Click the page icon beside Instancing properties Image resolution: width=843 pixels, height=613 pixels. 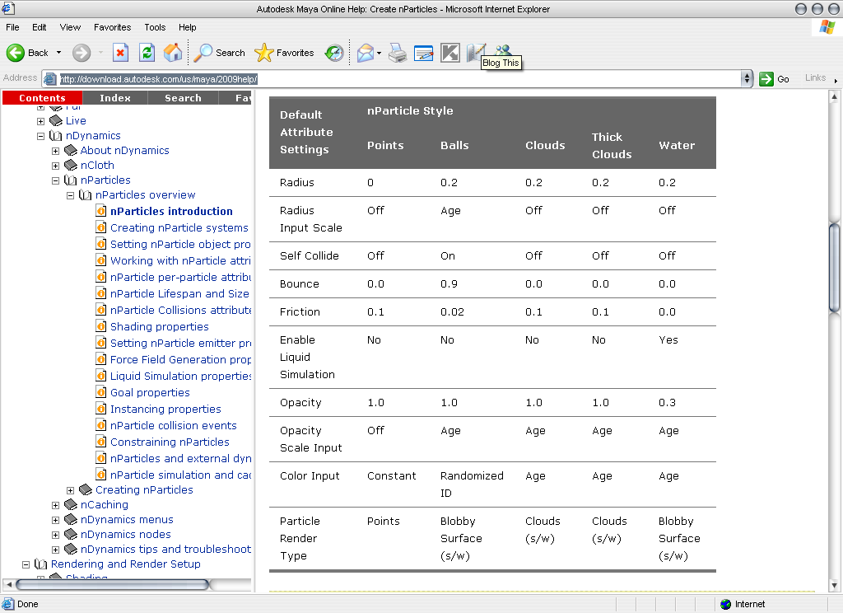101,409
